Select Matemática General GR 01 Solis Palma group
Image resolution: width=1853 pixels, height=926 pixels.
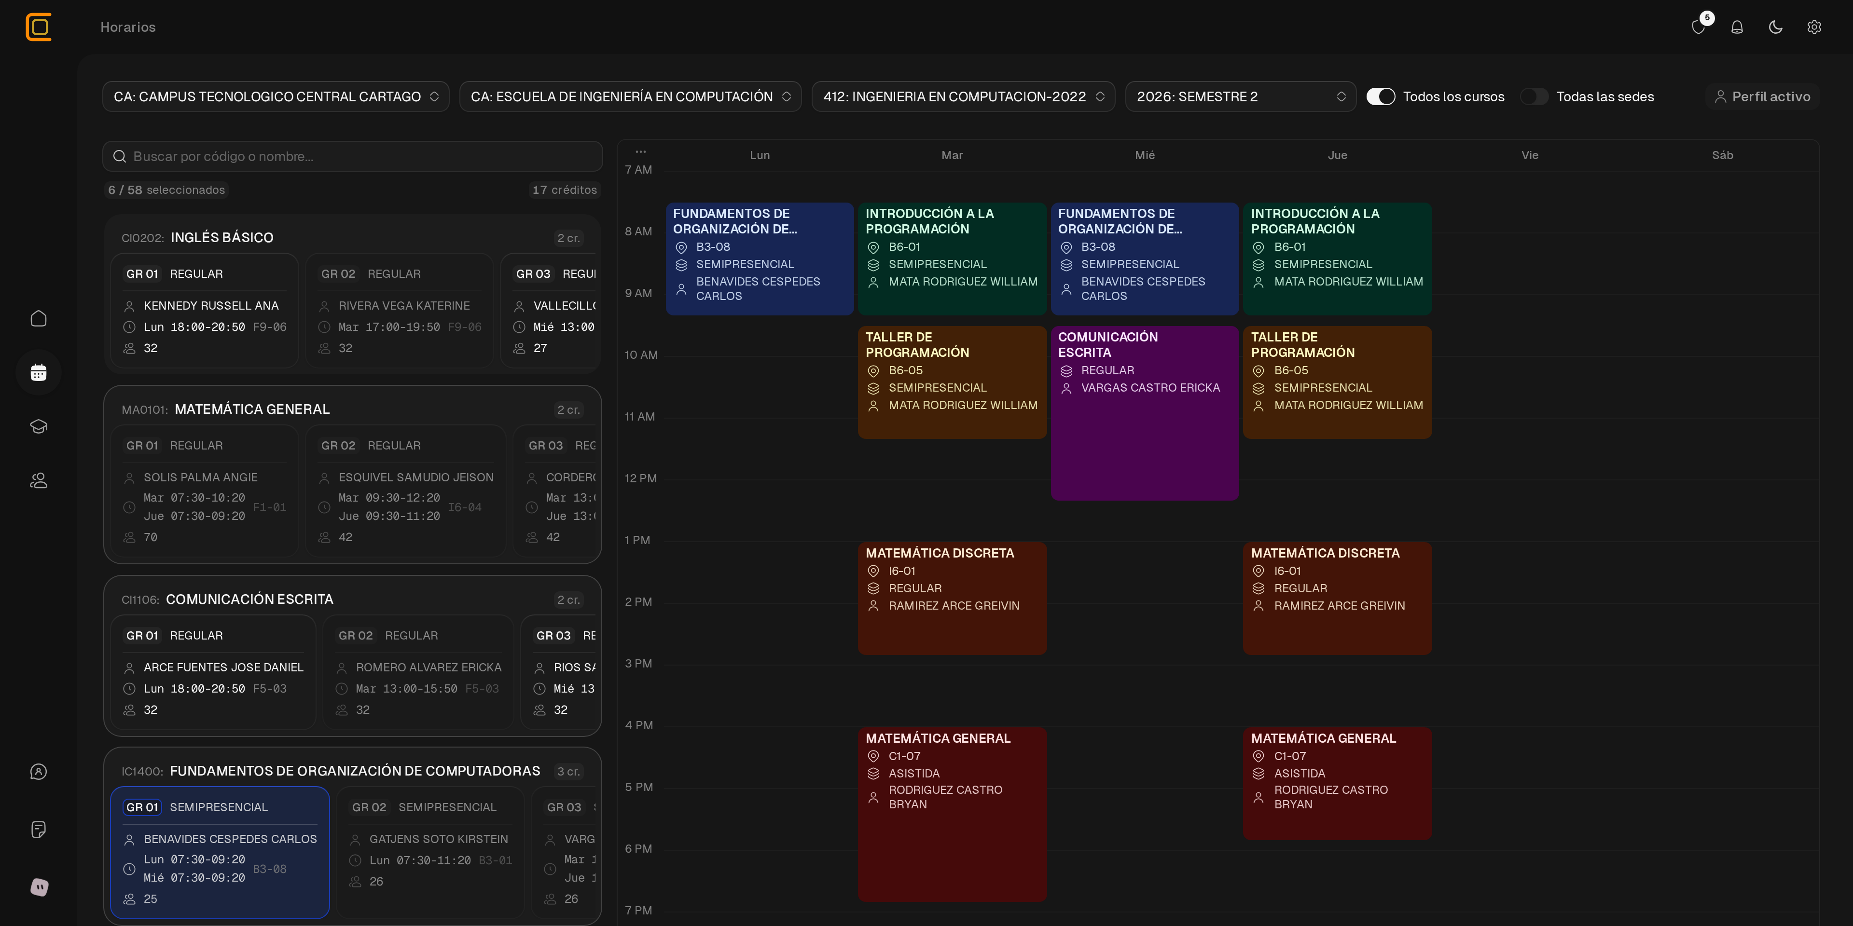(x=205, y=491)
